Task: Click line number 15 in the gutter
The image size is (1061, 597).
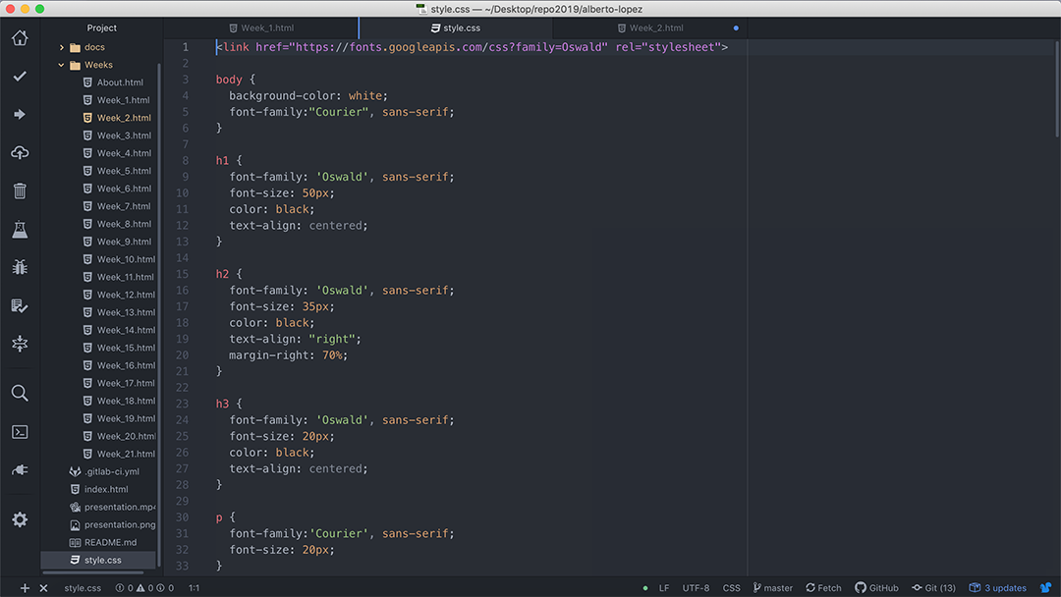Action: (x=182, y=274)
